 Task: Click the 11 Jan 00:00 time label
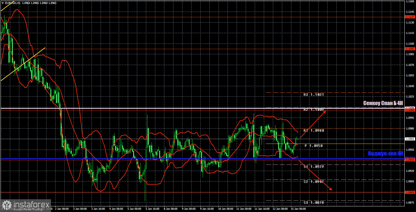(243, 209)
